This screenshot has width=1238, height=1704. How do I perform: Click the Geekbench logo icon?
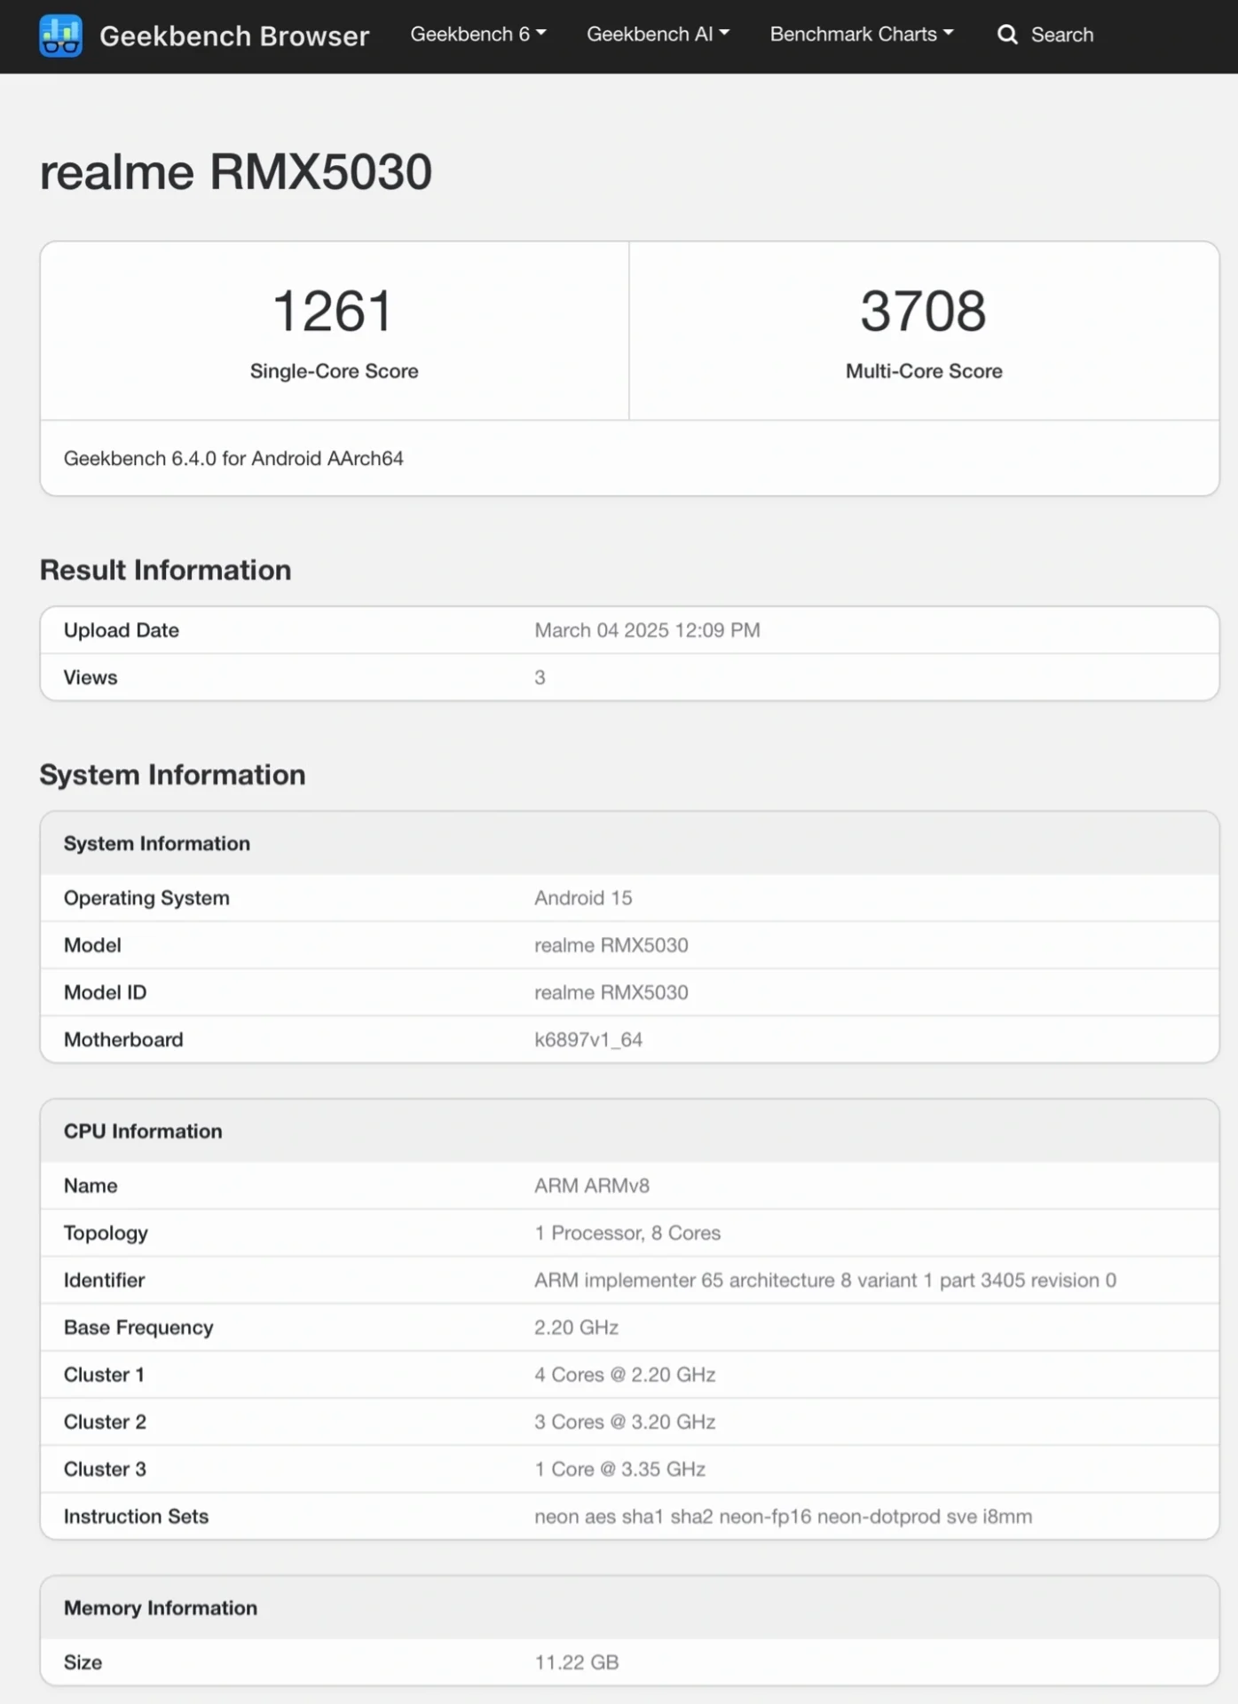click(x=60, y=35)
